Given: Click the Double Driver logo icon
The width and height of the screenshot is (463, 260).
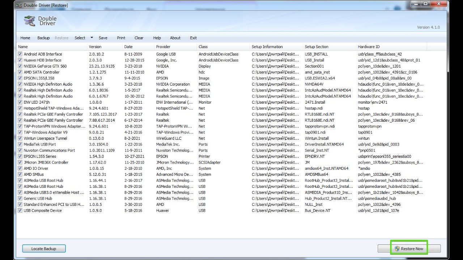Looking at the screenshot, I should 29,21.
